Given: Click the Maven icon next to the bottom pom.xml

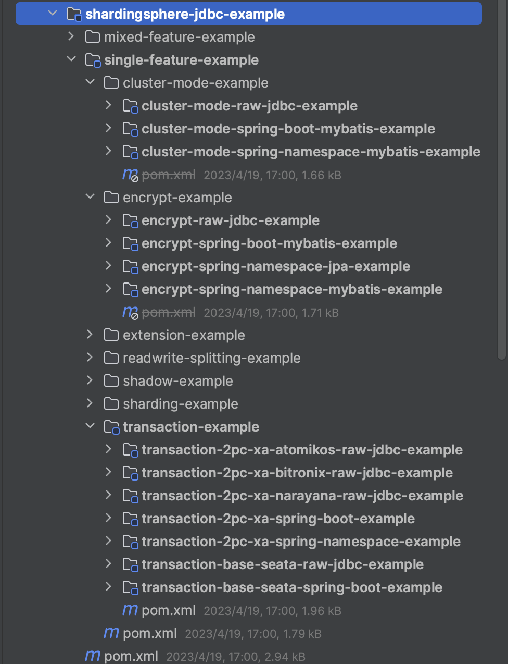Looking at the screenshot, I should click(x=92, y=656).
